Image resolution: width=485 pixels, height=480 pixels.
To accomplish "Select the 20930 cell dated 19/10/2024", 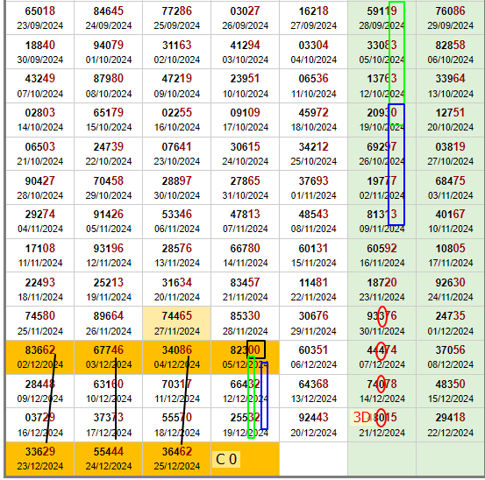I will (382, 120).
